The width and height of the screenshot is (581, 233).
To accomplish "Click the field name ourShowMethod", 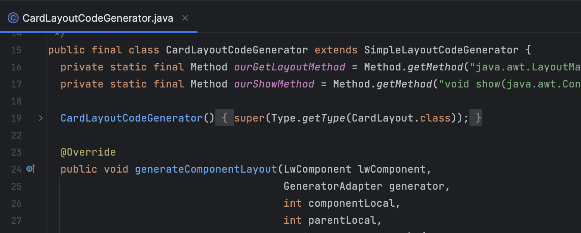I will point(274,84).
